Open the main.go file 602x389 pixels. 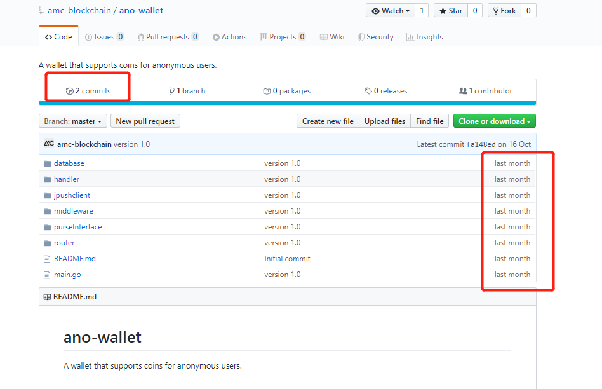point(67,275)
